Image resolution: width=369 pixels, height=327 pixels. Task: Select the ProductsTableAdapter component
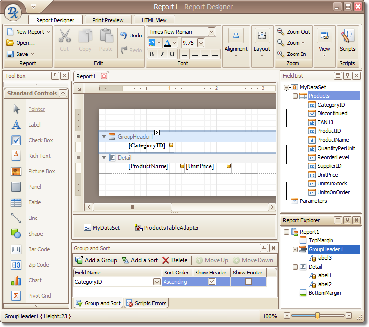point(167,228)
